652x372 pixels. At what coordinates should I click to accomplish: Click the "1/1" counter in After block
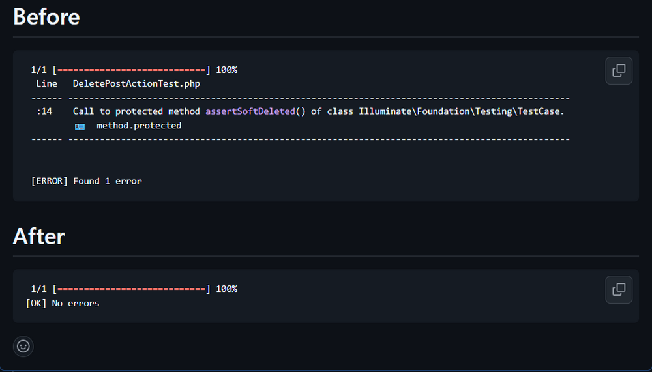[x=39, y=289]
